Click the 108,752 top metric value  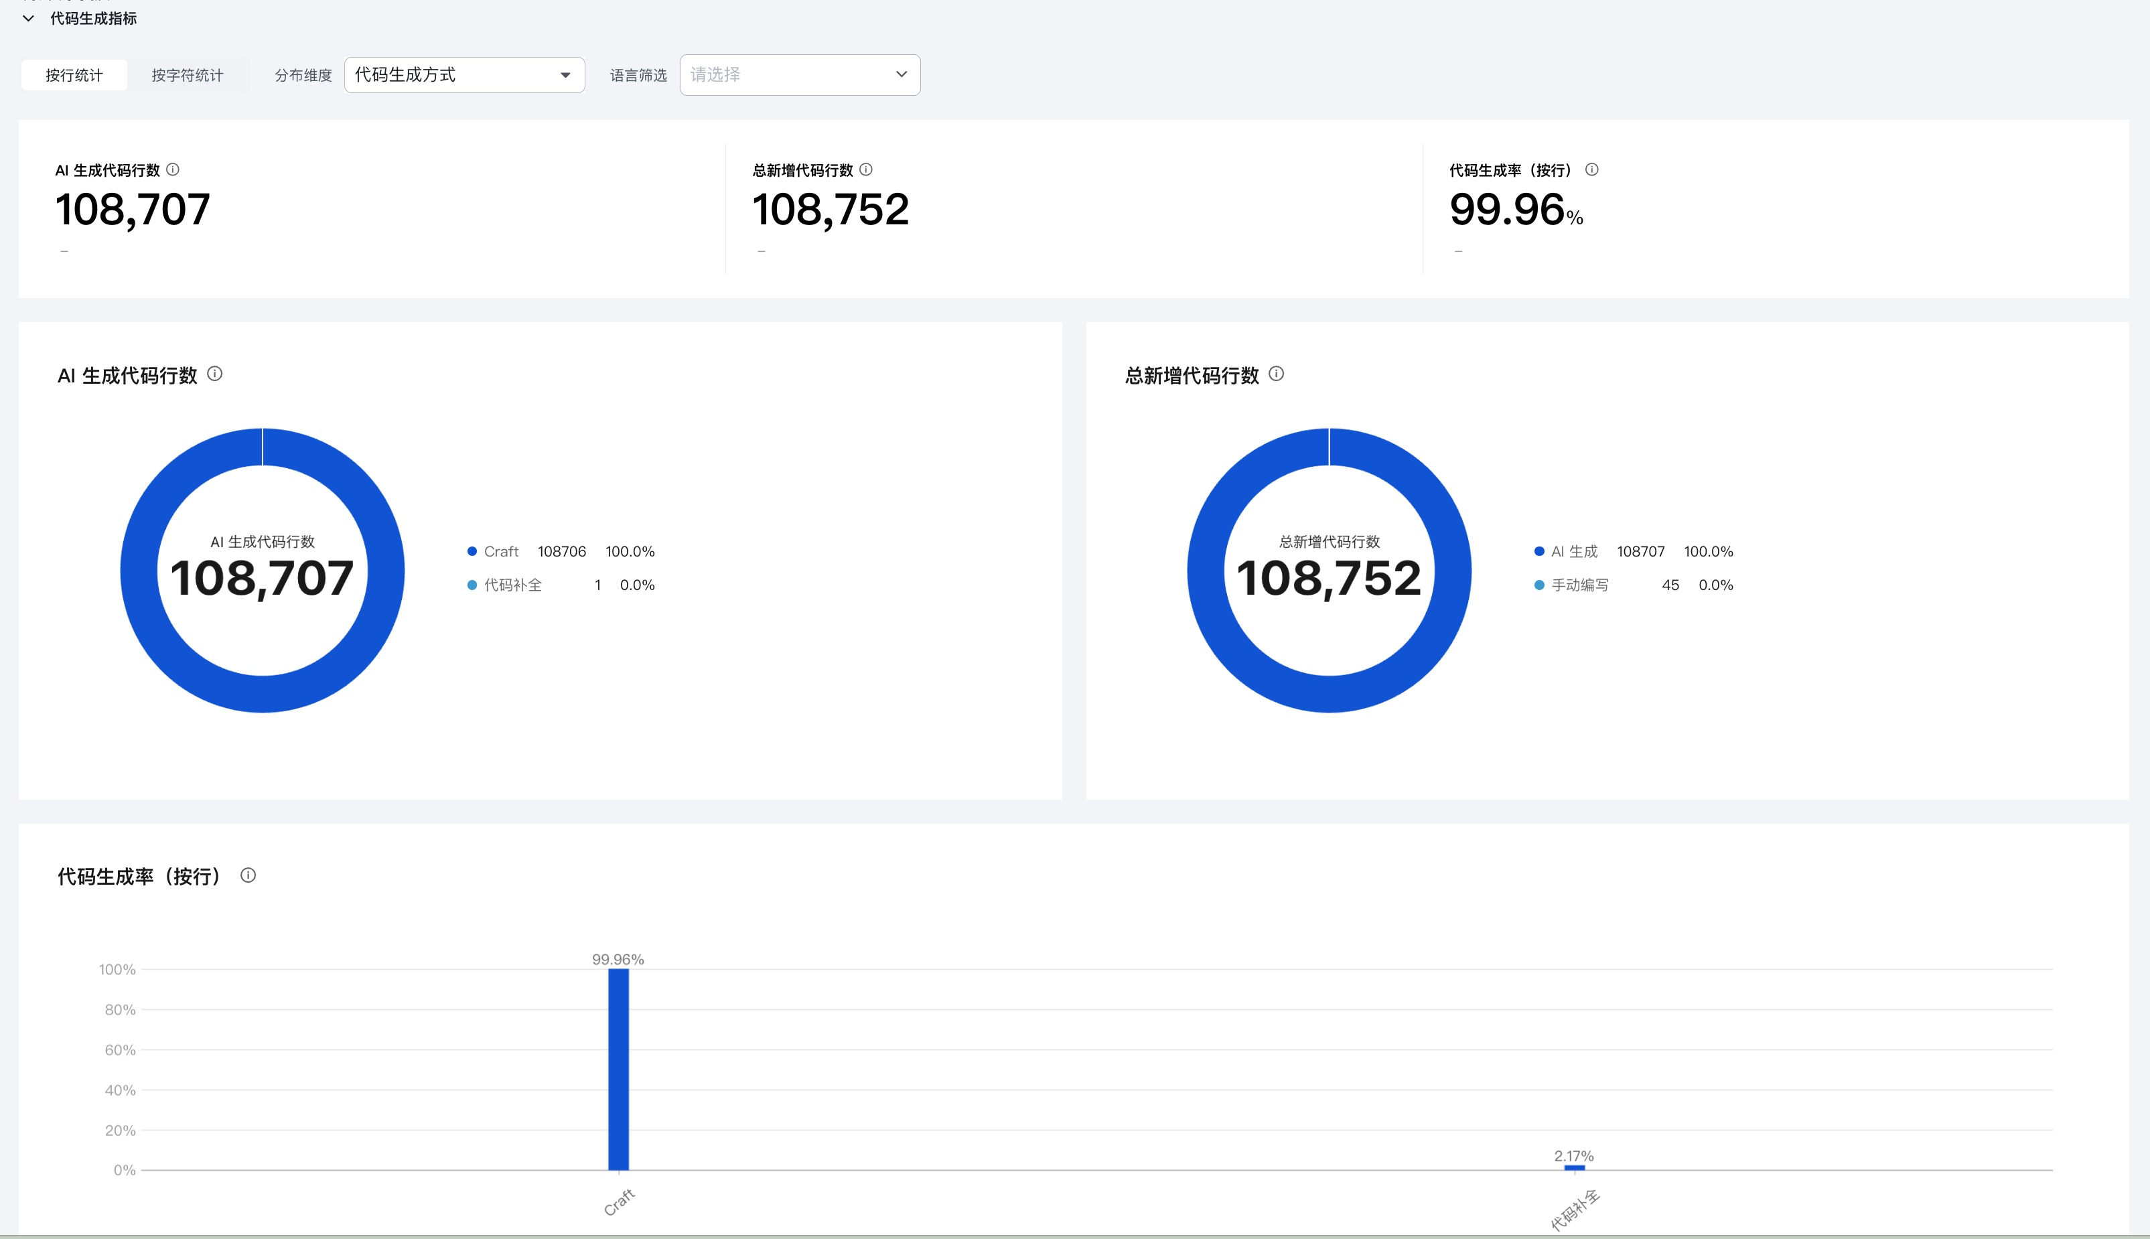click(831, 210)
